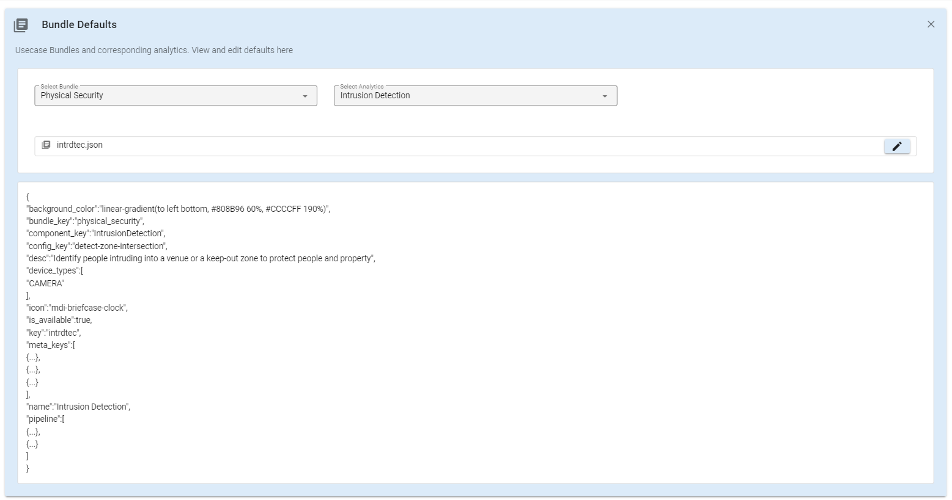Click the background_color gradient value line

177,208
